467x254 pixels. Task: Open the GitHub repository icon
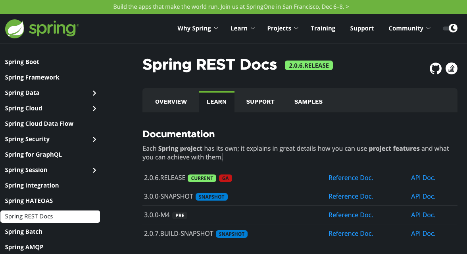pyautogui.click(x=435, y=68)
